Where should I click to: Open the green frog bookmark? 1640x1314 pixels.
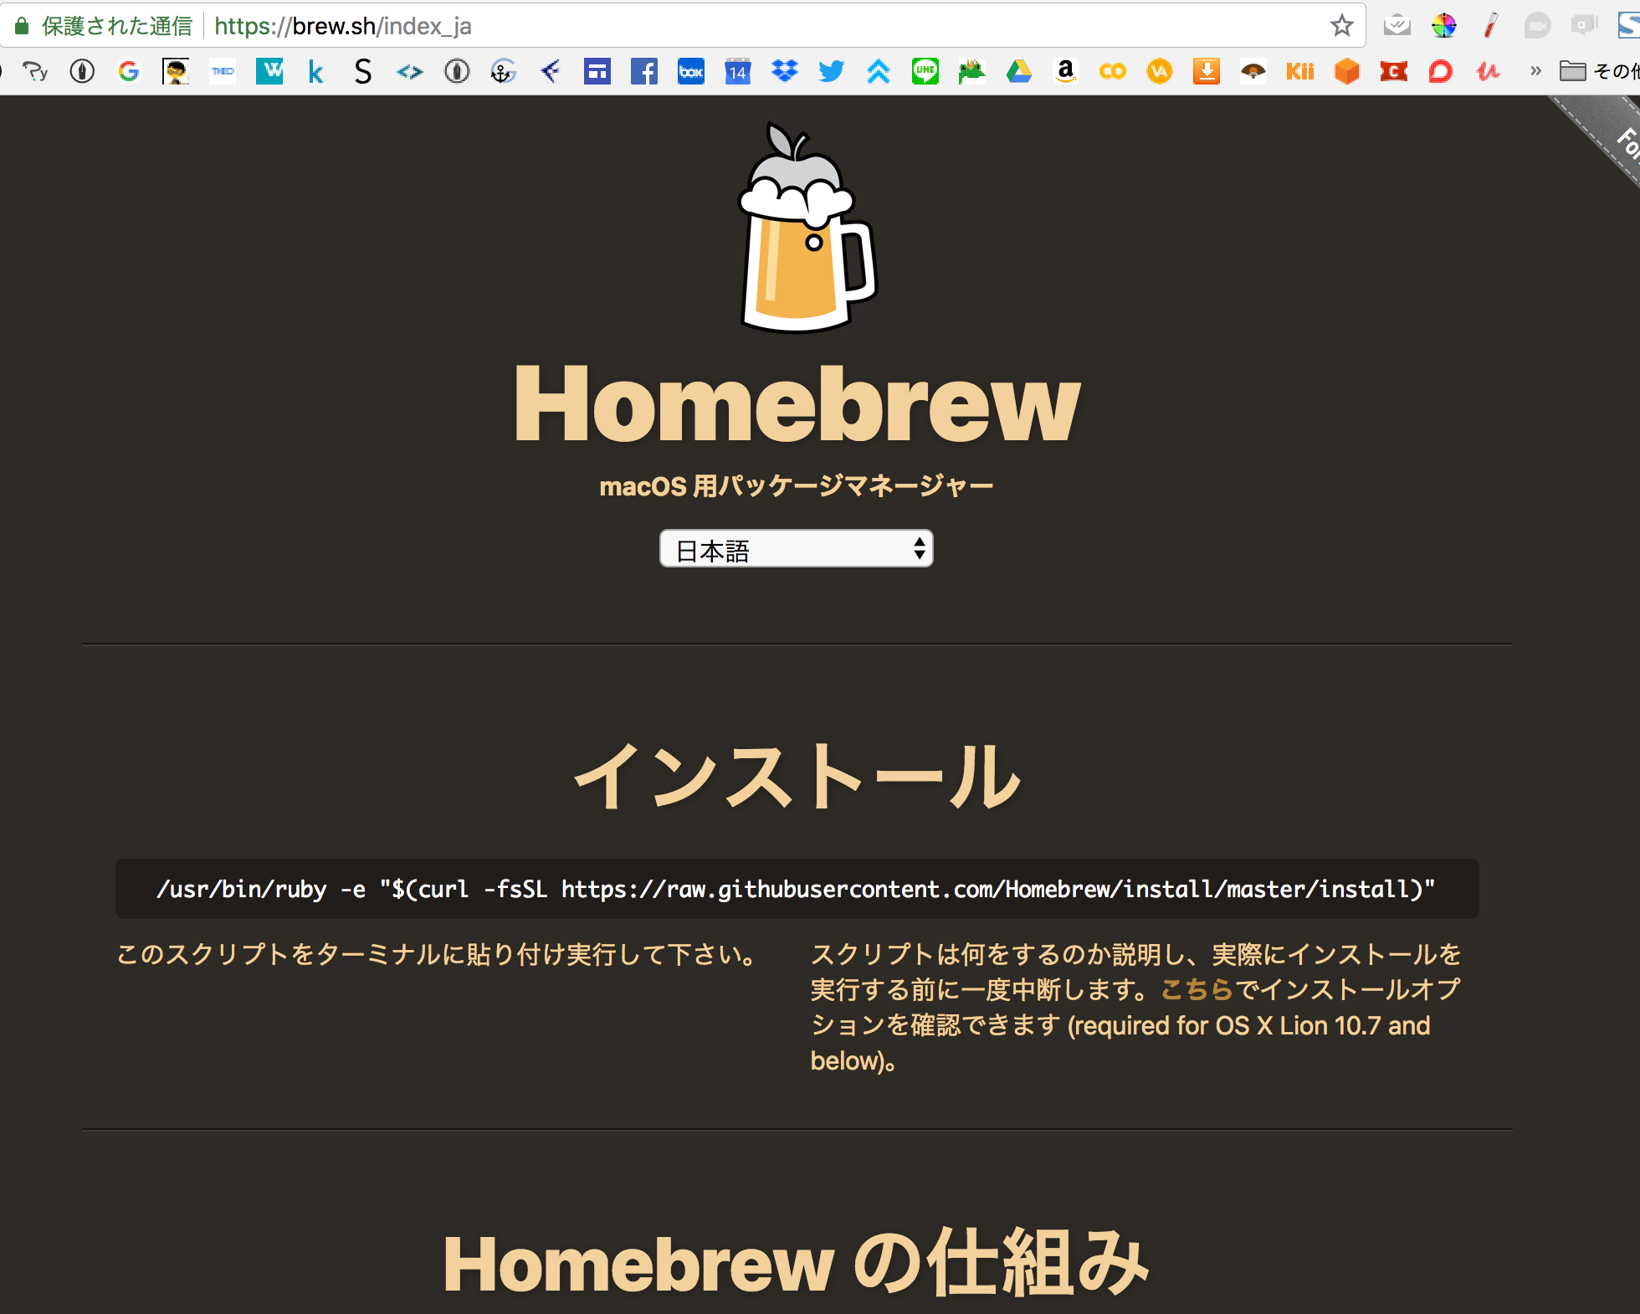[971, 72]
